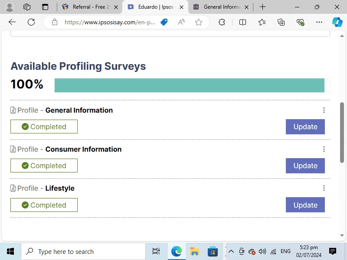The image size is (347, 260).
Task: Click the Windows taskbar search box
Action: 83,251
